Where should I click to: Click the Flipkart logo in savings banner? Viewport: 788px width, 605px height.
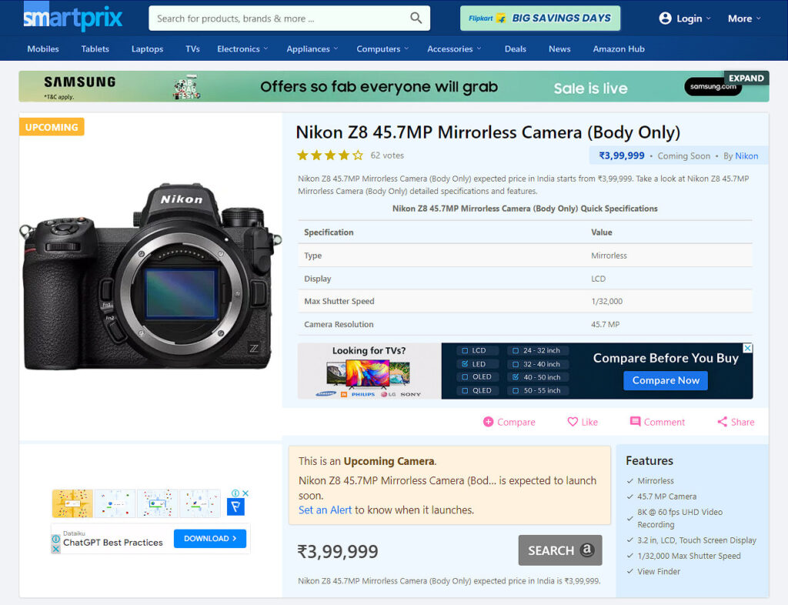click(486, 18)
